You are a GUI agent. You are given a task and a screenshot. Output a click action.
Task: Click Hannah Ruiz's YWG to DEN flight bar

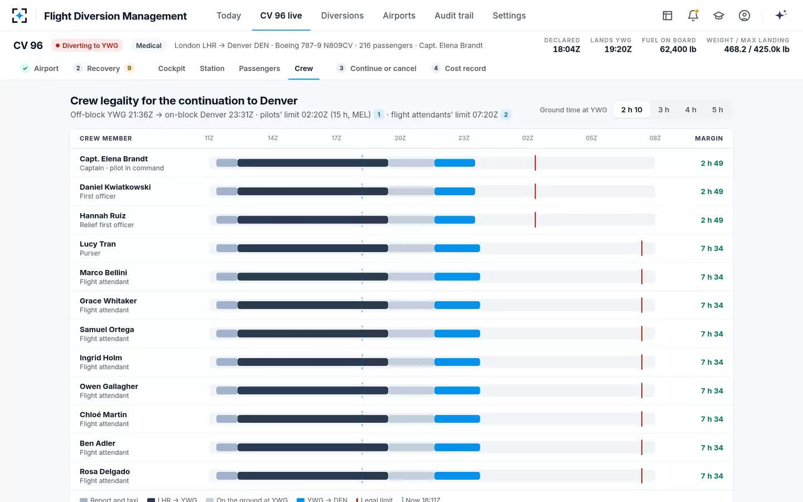click(454, 220)
